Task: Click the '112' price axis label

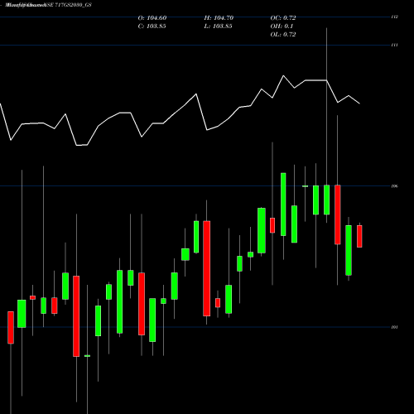Action: 395,17
